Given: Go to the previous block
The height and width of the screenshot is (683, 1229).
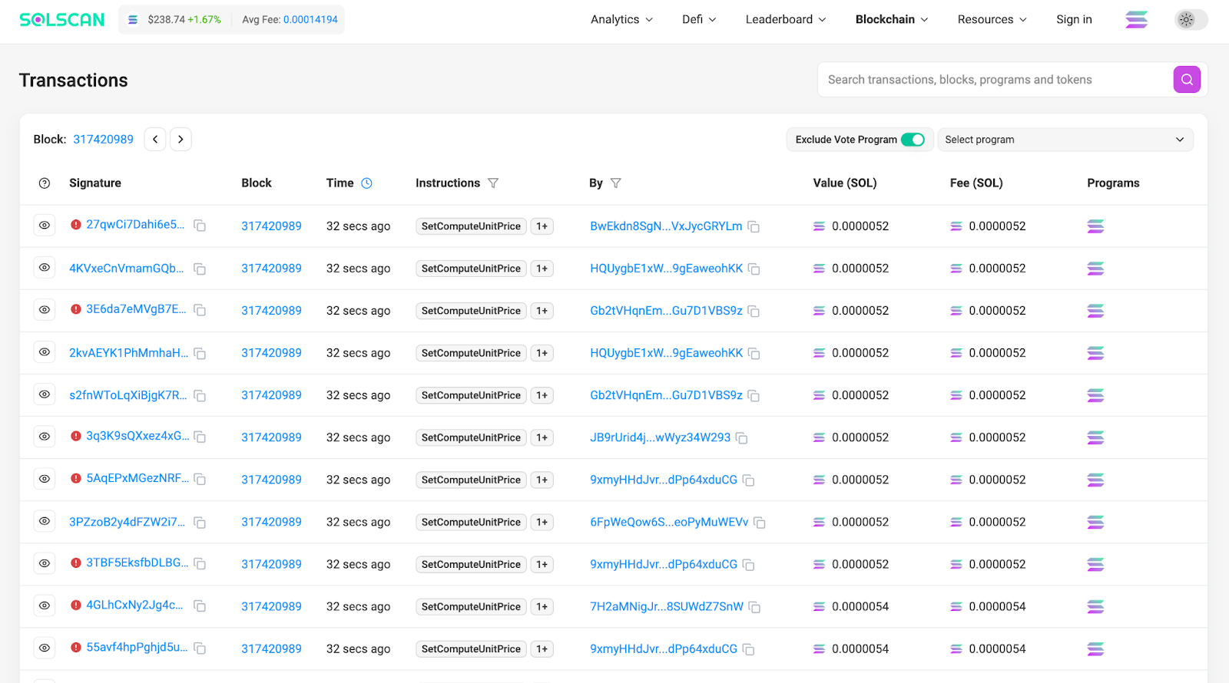Looking at the screenshot, I should click(155, 140).
